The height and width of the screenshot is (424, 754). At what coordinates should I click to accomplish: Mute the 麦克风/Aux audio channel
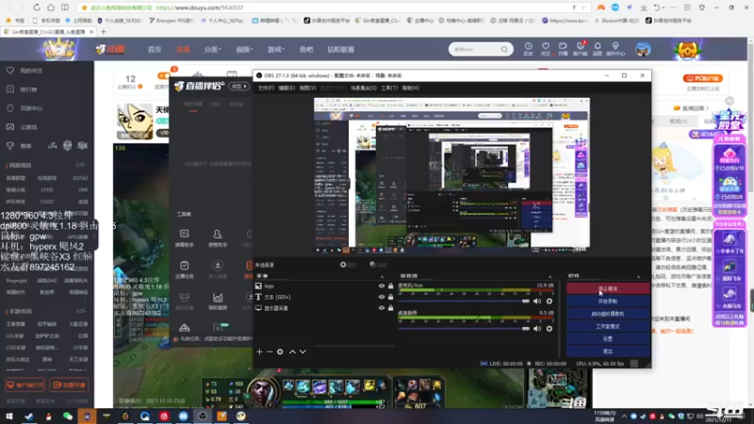[537, 302]
